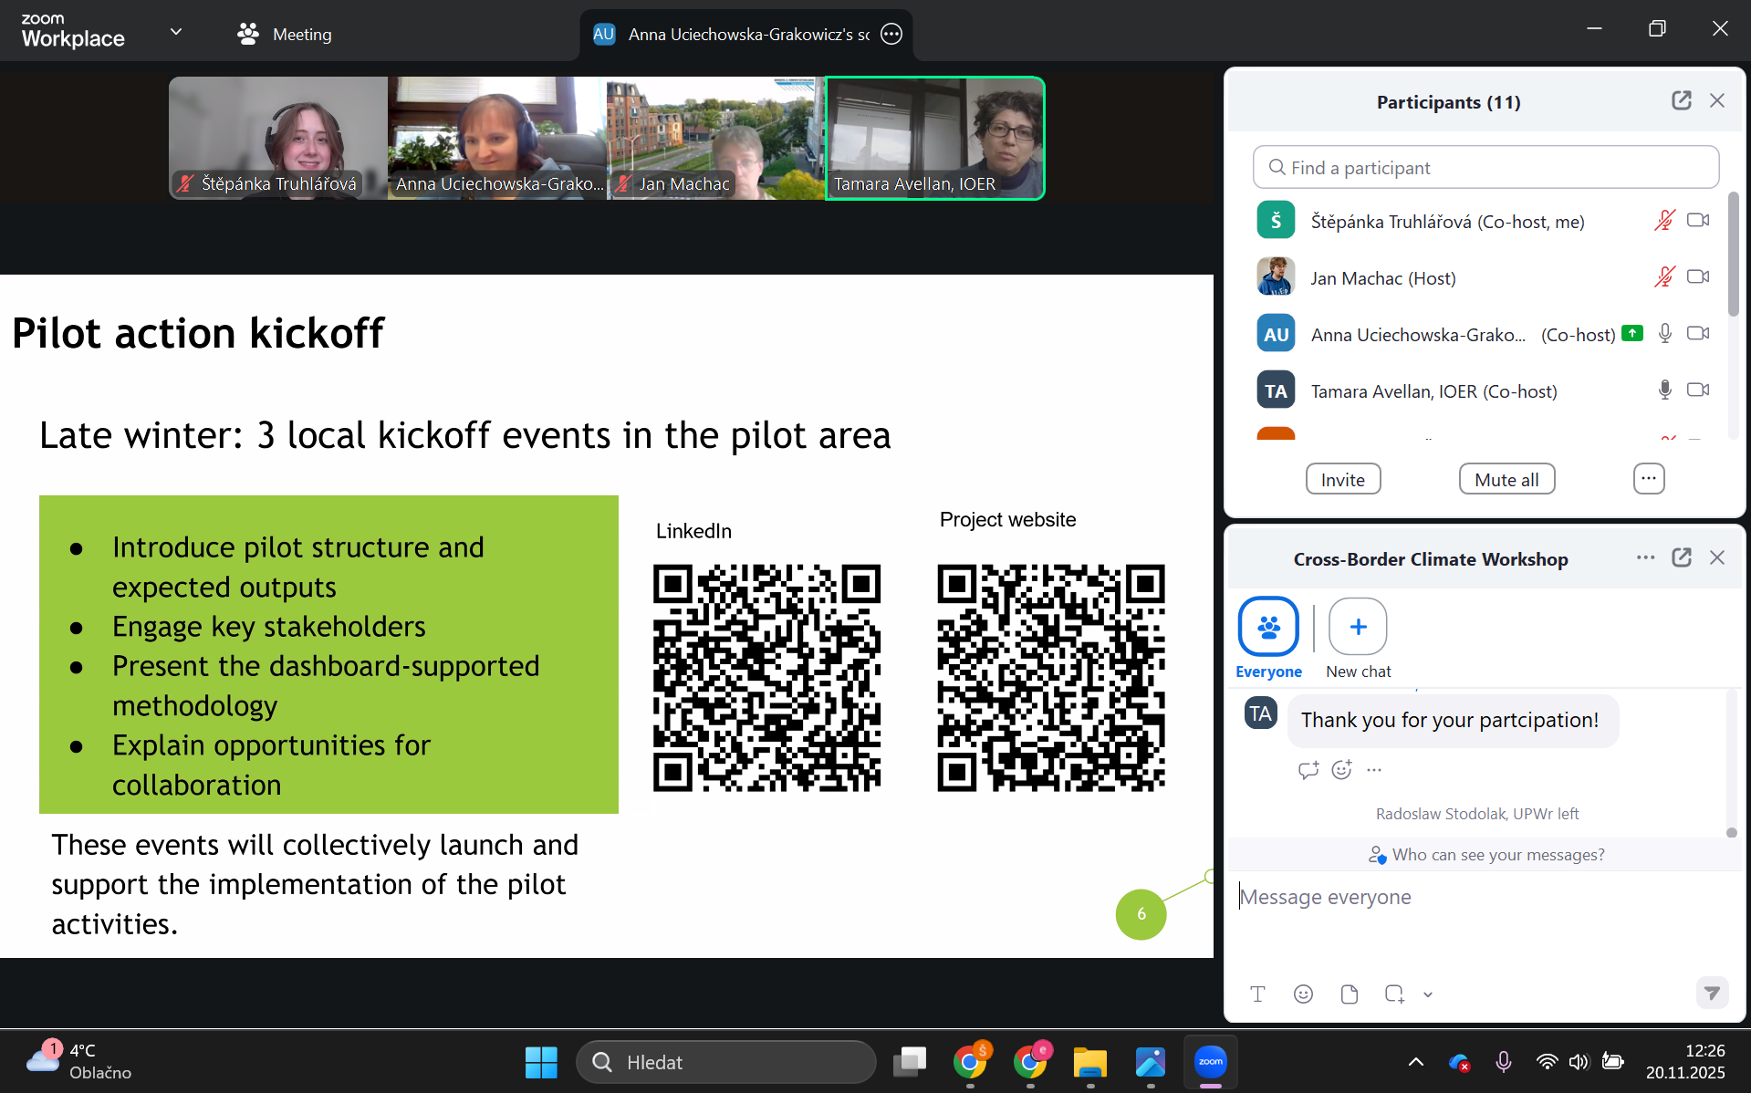Select the Meeting tab
The image size is (1751, 1093).
285,35
